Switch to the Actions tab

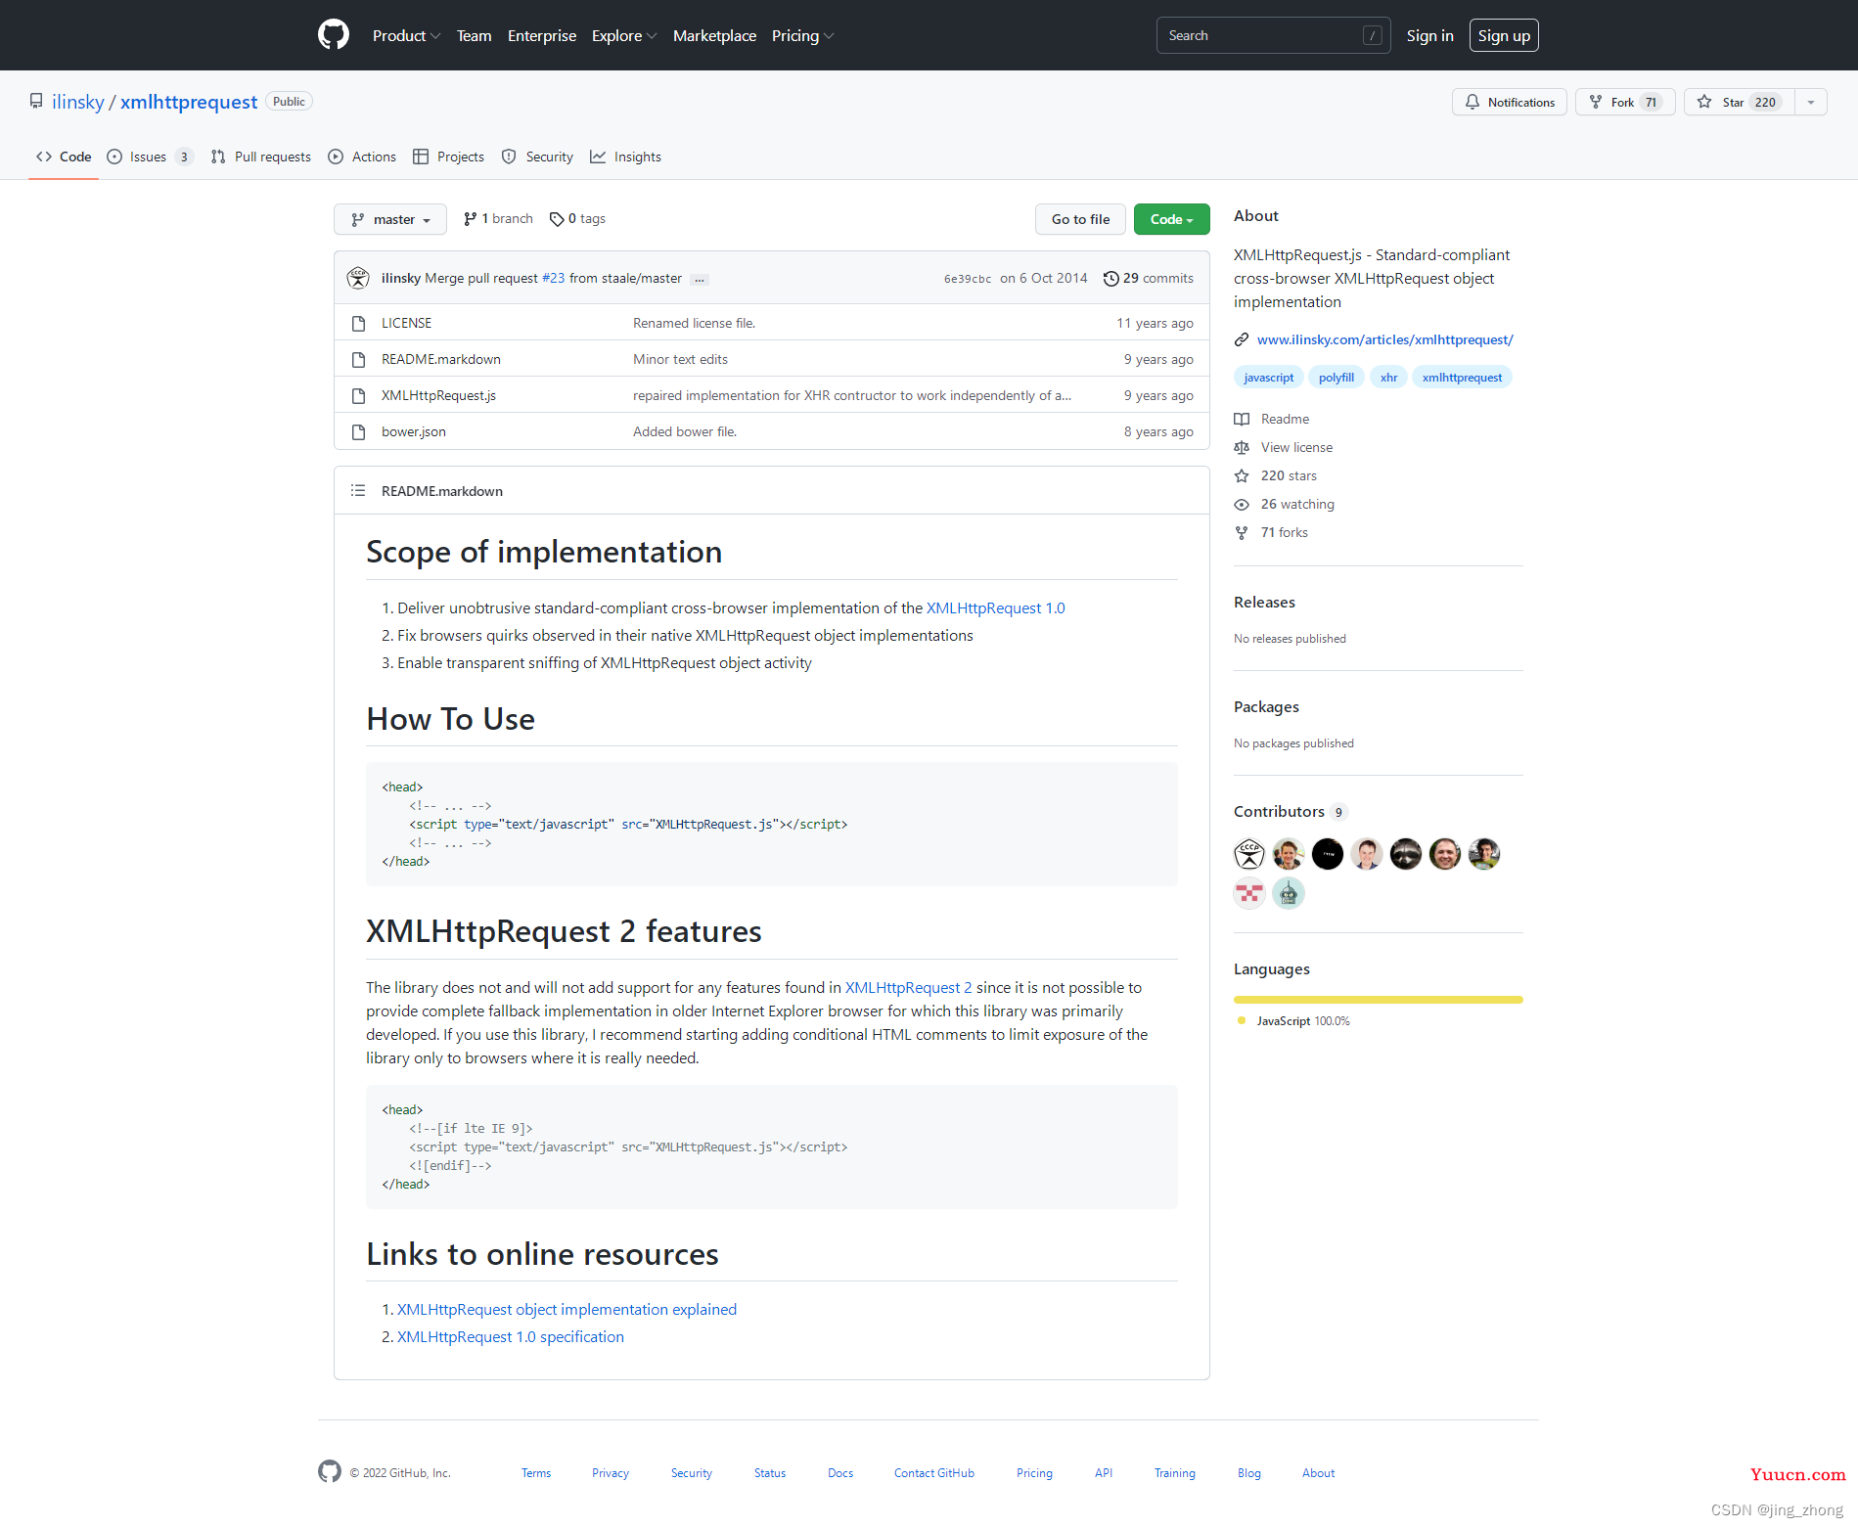coord(362,157)
